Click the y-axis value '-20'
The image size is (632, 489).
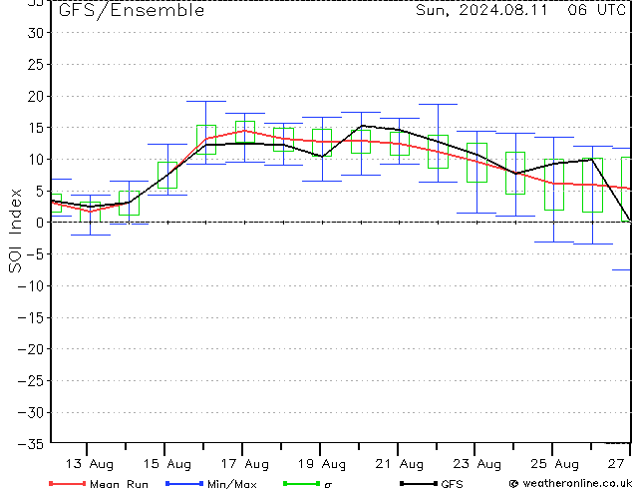(x=30, y=349)
